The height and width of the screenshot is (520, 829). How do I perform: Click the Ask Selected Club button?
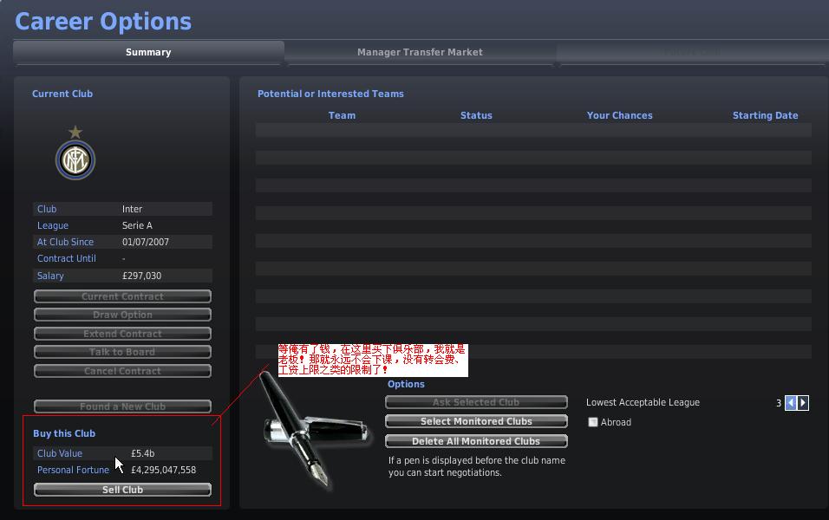[476, 402]
